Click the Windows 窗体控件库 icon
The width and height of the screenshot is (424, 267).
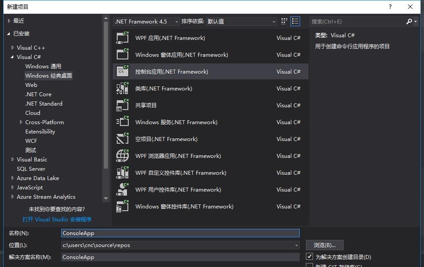123,207
